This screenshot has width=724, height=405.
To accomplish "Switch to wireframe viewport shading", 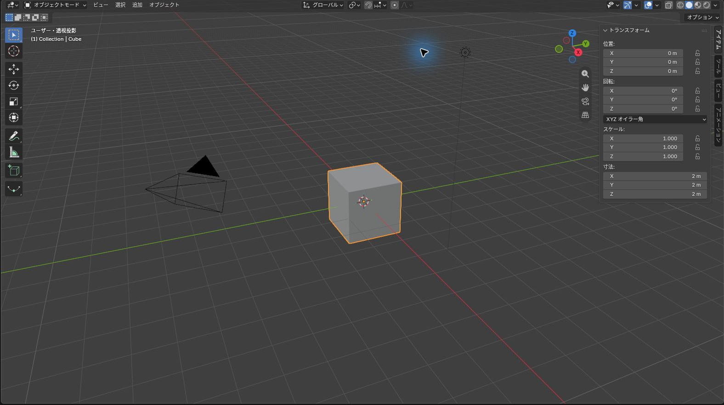I will (x=680, y=5).
